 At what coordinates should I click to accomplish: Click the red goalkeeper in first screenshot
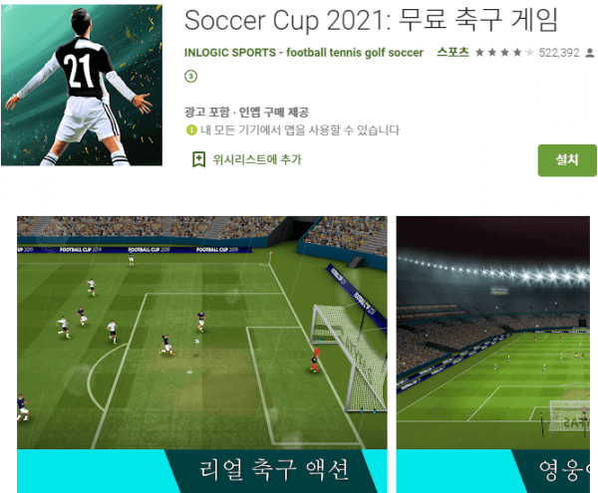click(315, 359)
